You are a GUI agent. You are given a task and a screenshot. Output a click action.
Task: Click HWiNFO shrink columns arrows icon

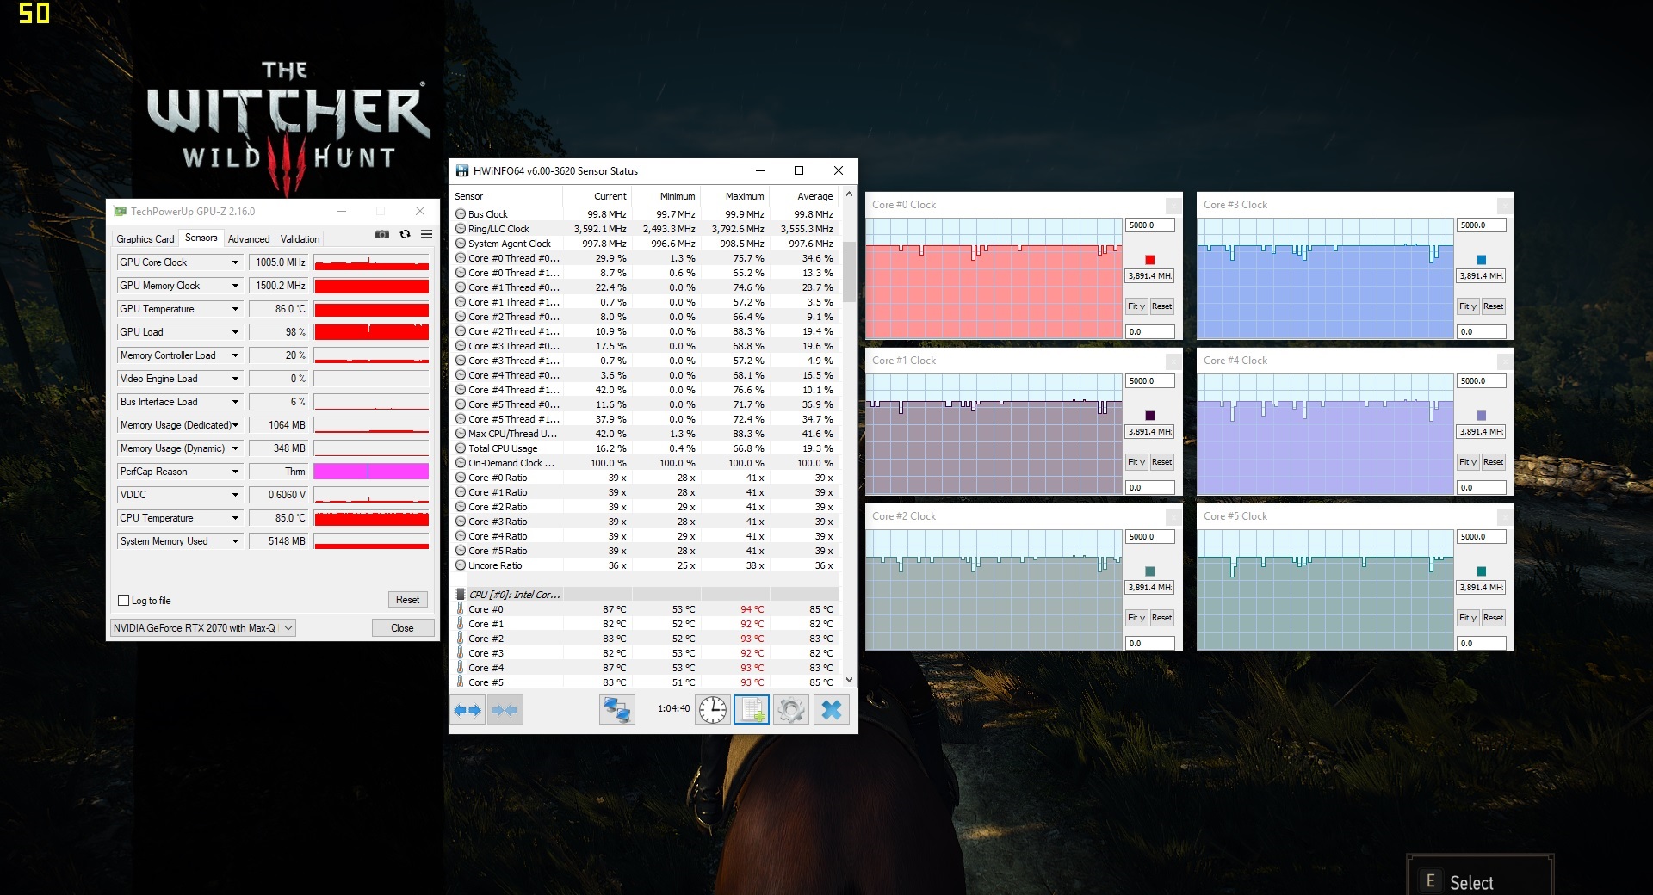[505, 710]
